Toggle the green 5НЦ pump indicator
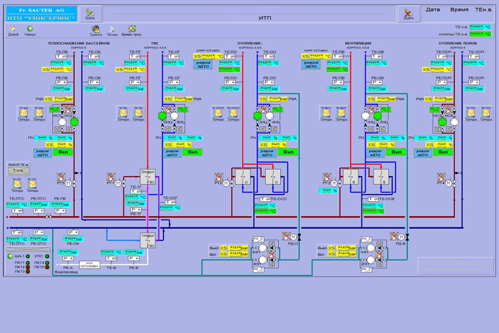499x333 pixels. click(x=163, y=116)
